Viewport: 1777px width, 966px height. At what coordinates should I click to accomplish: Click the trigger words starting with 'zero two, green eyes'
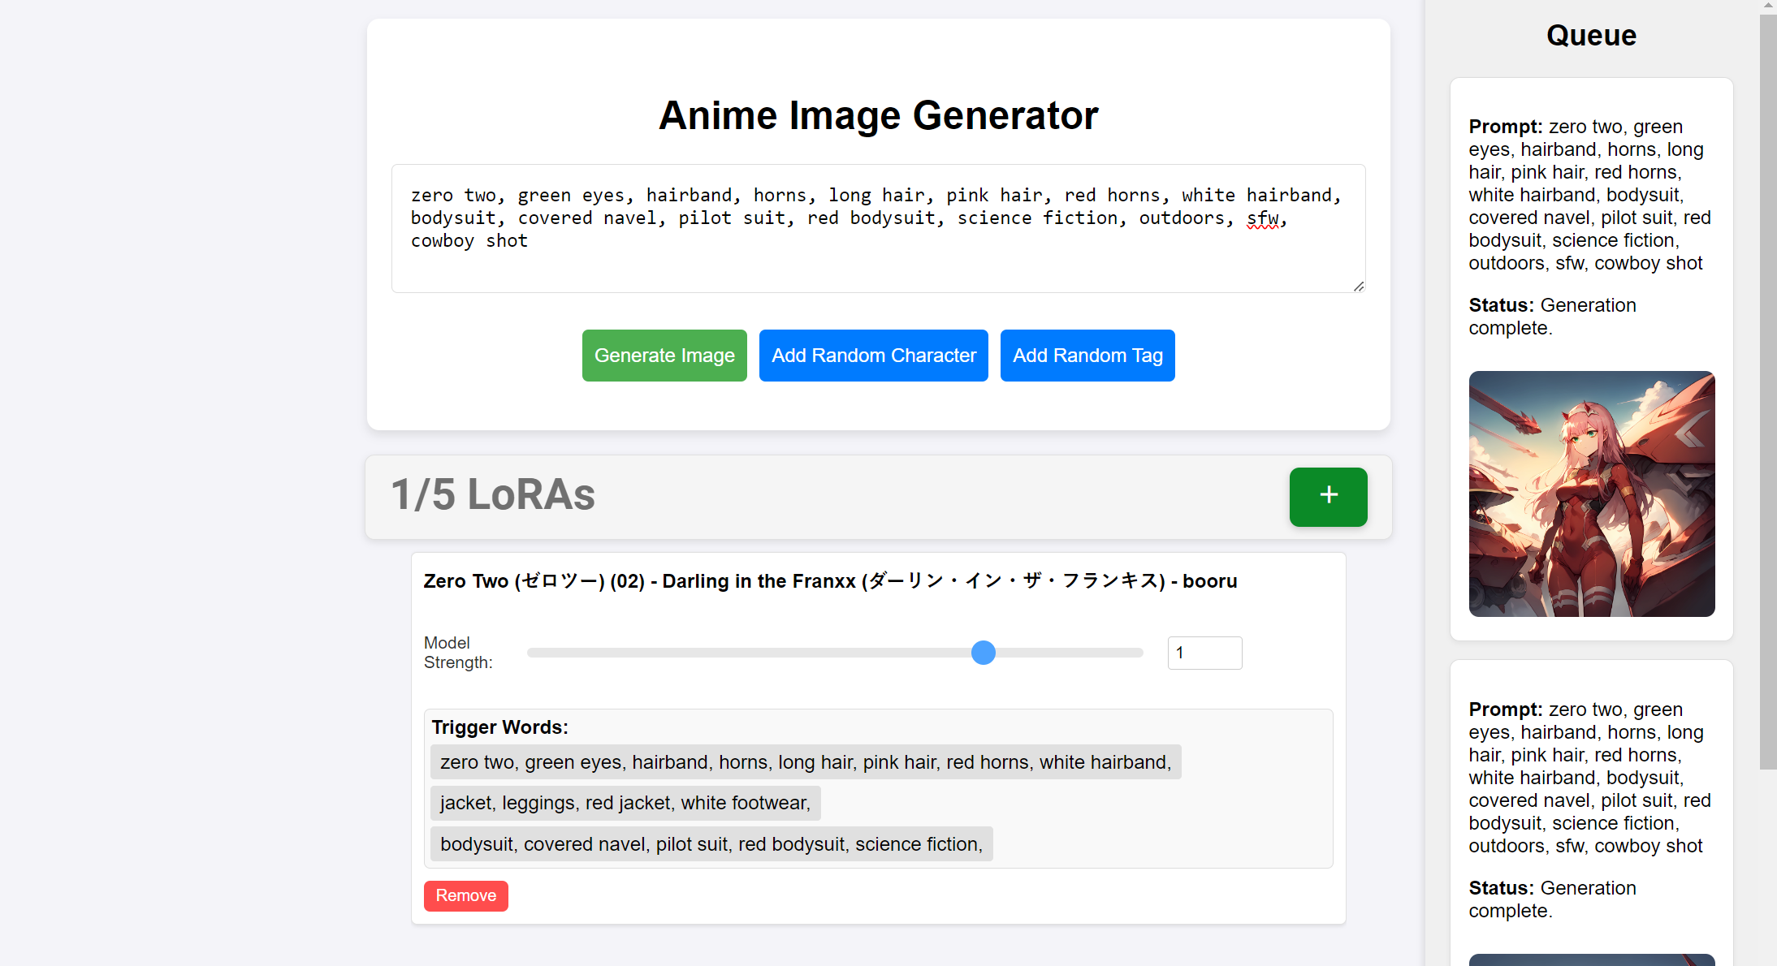pos(805,762)
